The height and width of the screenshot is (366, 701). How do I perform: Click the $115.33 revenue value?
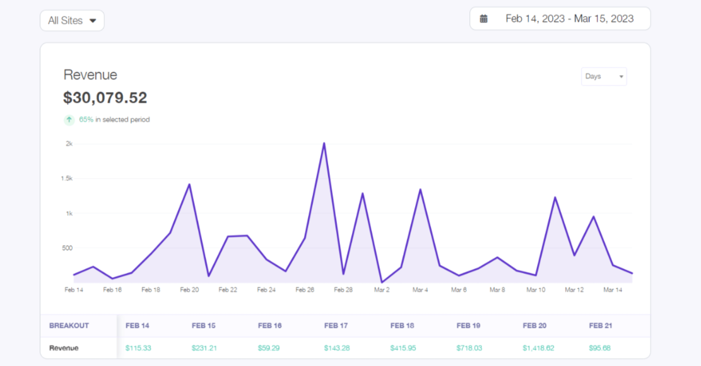click(x=138, y=348)
